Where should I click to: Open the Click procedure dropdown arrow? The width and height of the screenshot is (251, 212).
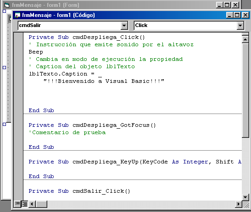[x=240, y=26]
